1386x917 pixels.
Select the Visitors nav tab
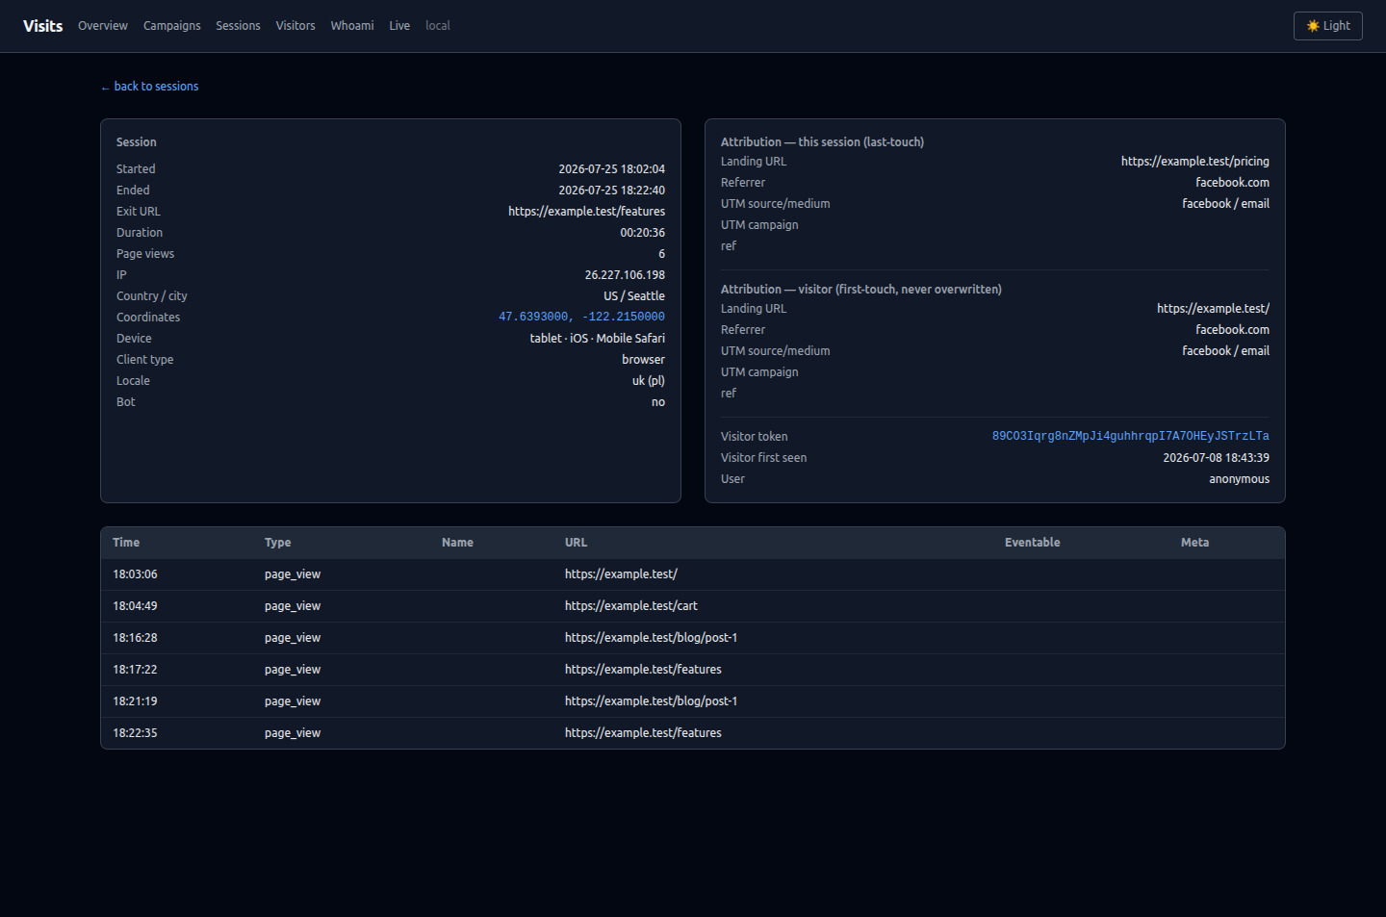click(x=295, y=26)
